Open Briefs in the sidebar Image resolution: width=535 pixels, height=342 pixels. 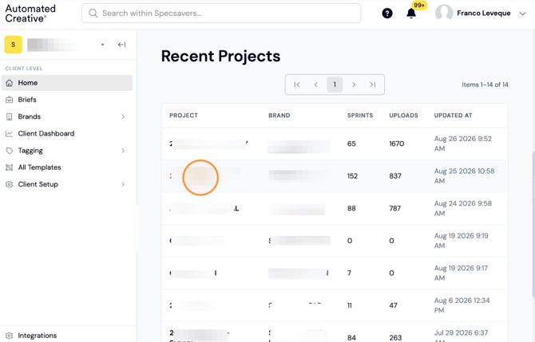pos(67,100)
